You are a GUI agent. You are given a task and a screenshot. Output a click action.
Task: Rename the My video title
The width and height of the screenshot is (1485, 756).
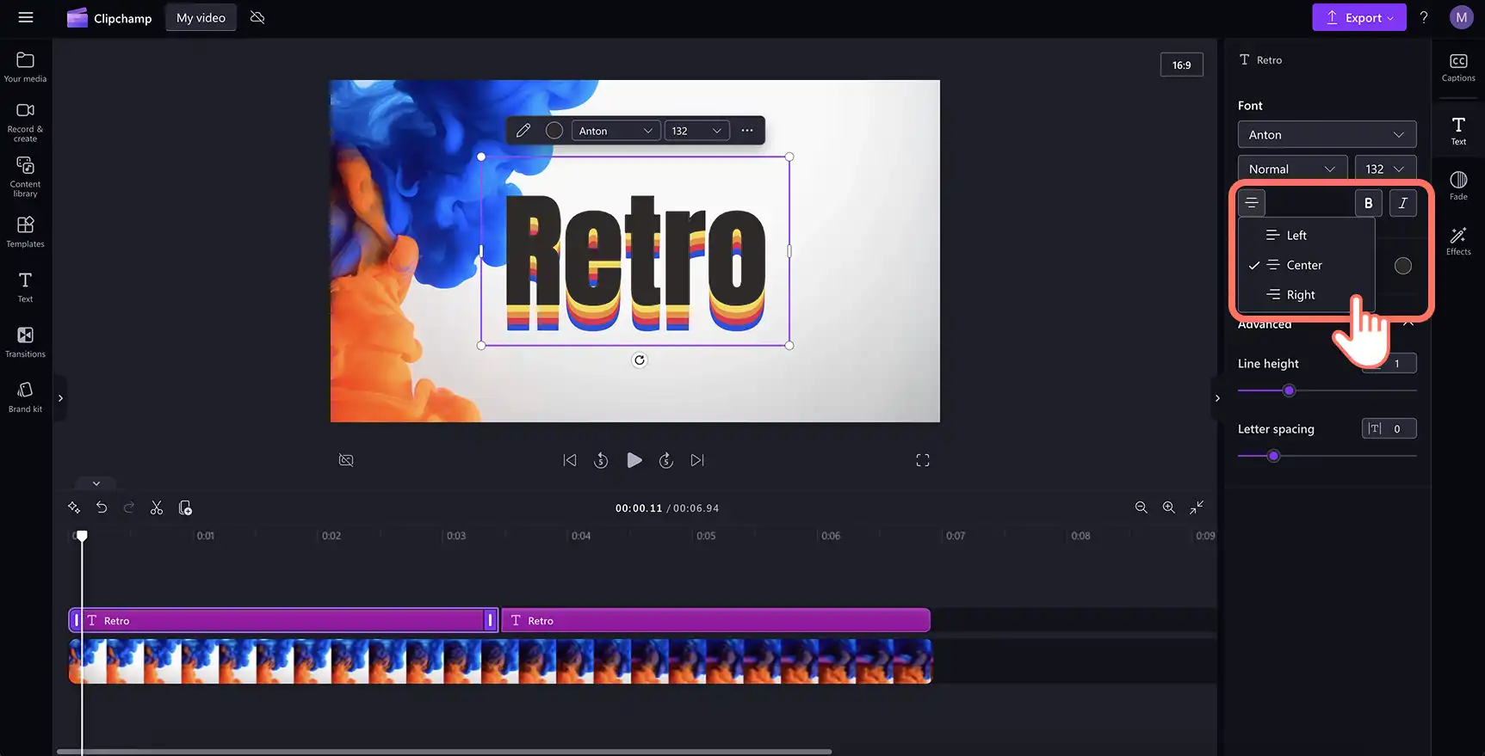(x=201, y=17)
